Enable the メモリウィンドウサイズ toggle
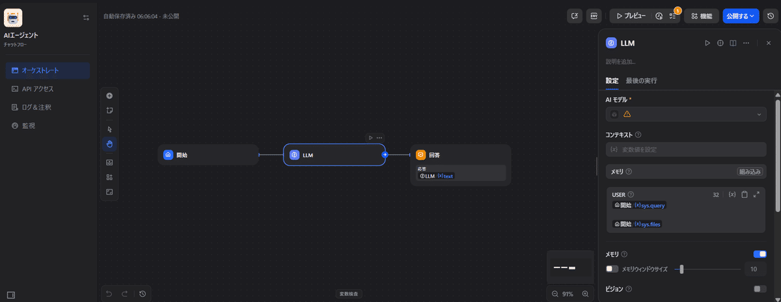Viewport: 781px width, 302px height. pyautogui.click(x=612, y=269)
